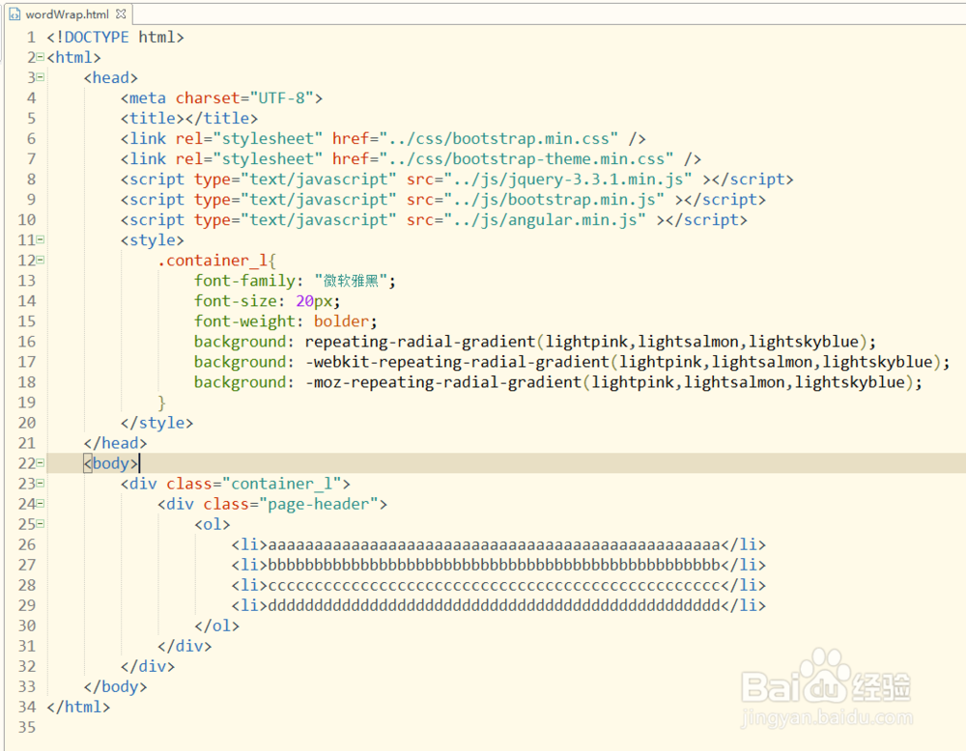Click line number 35 in the gutter

[x=27, y=728]
